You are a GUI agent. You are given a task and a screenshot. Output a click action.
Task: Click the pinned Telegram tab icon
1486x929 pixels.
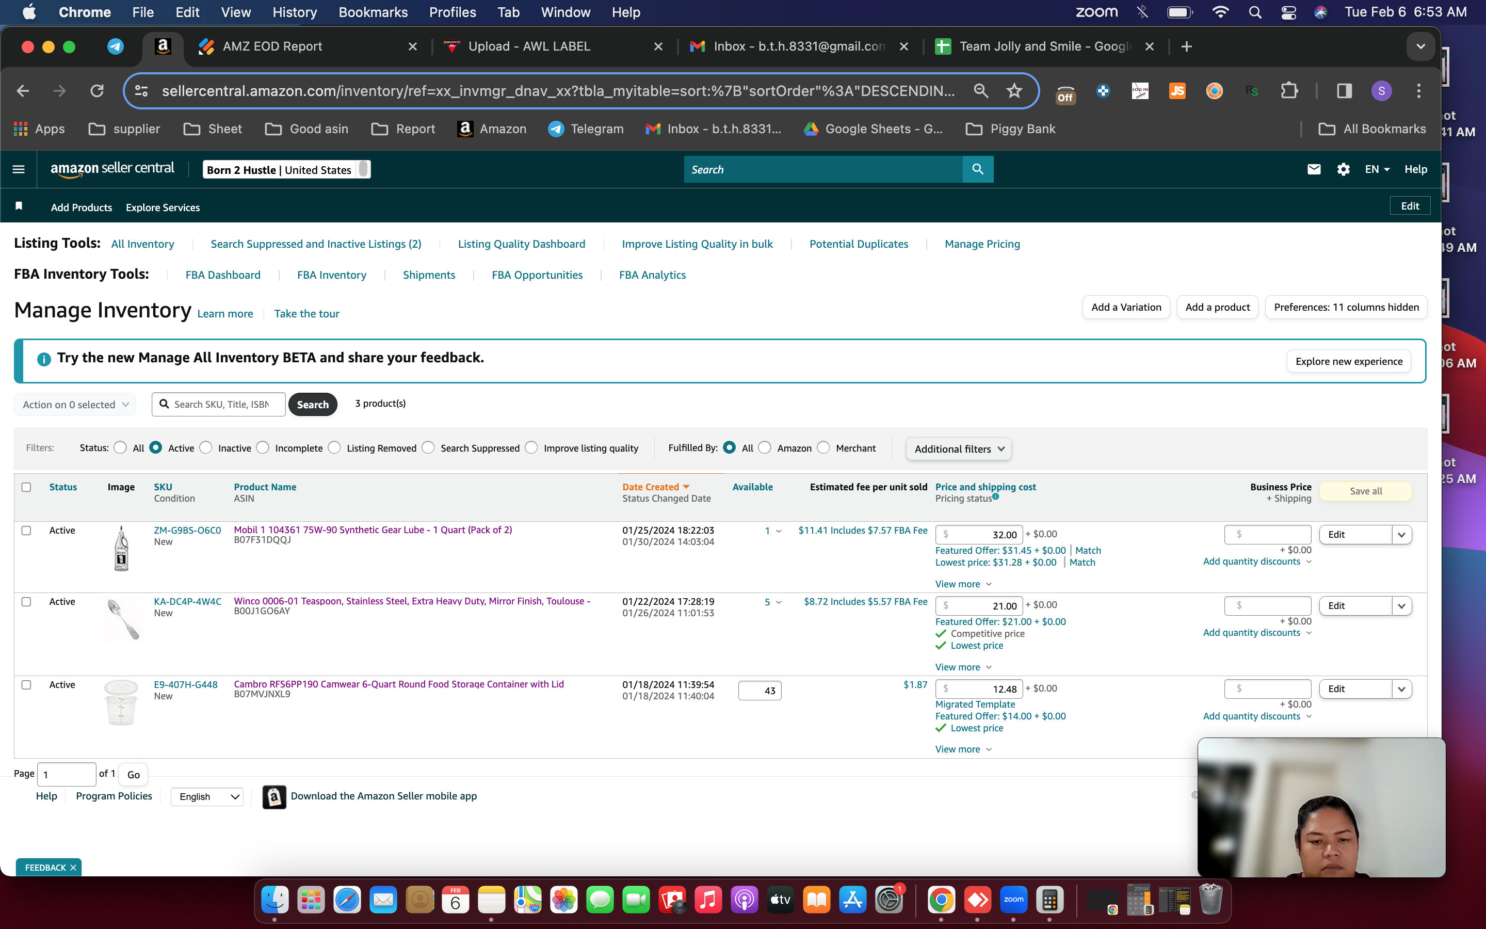point(116,46)
